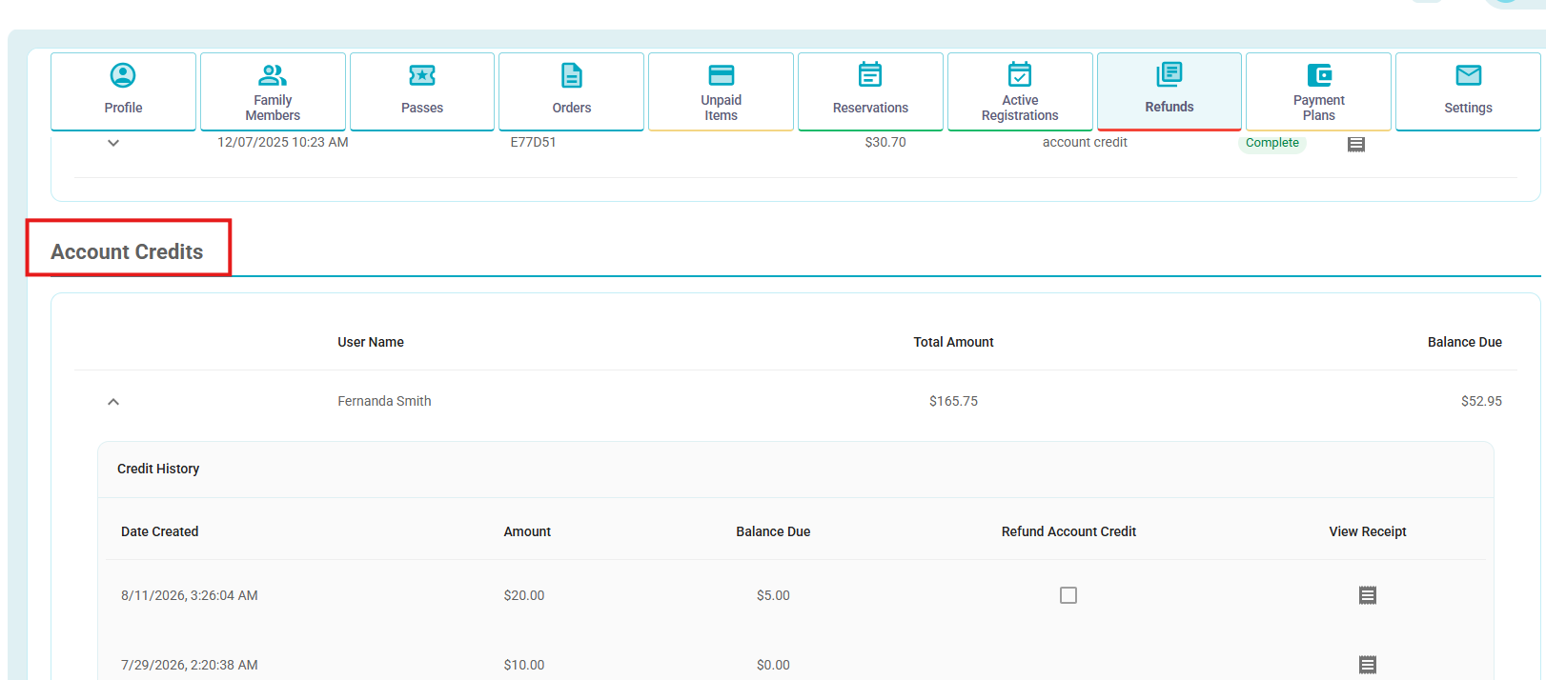Viewport: 1546px width, 680px height.
Task: Click the Fernanda Smith user name
Action: [x=384, y=401]
